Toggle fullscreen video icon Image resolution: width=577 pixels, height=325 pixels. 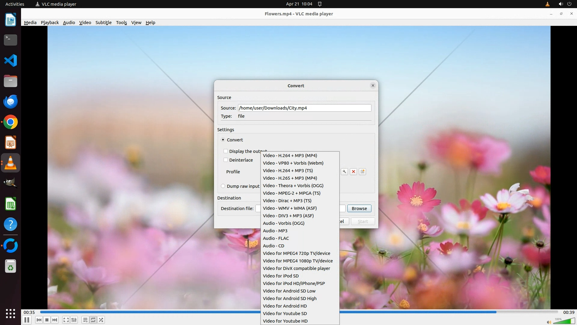point(66,320)
